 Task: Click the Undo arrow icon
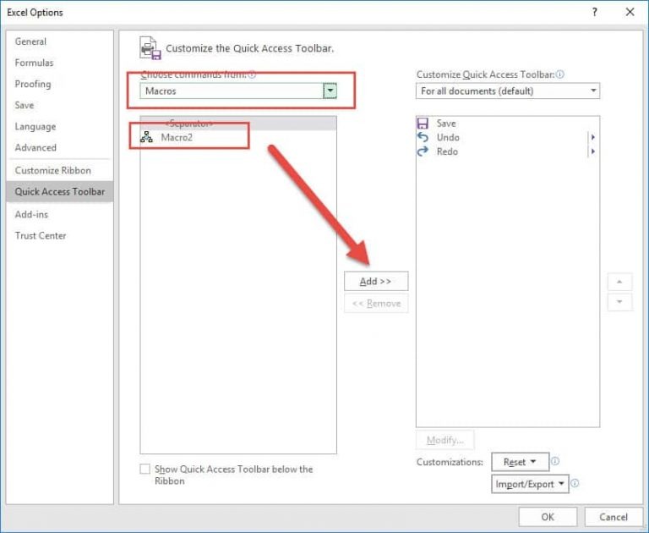click(423, 137)
